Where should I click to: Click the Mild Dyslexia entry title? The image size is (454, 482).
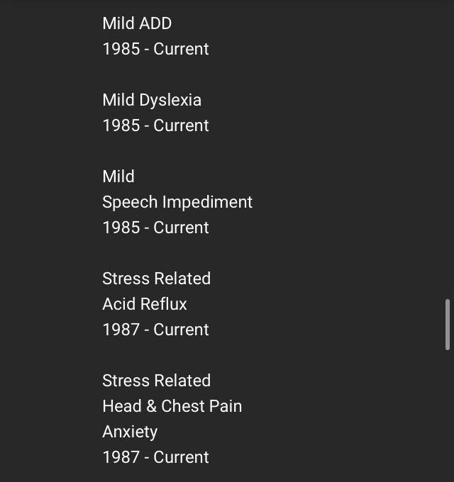[152, 100]
